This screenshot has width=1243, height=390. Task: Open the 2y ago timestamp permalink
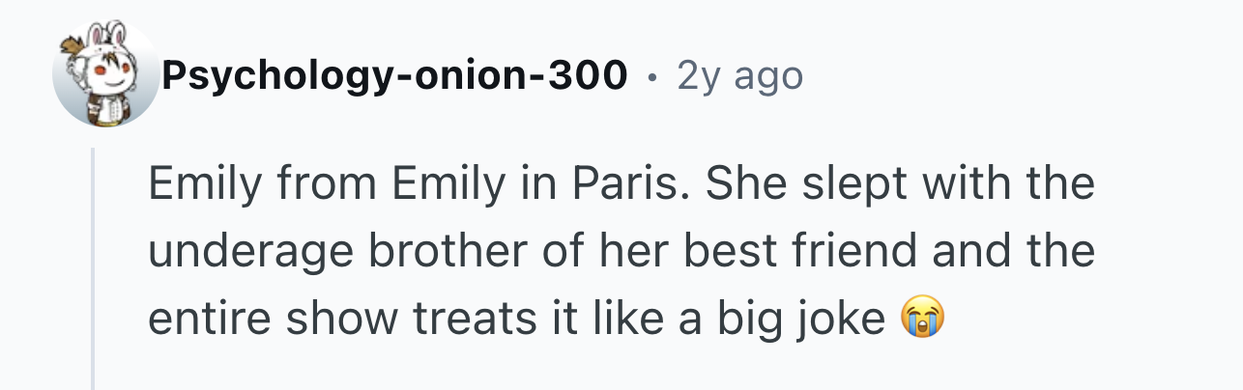(740, 75)
